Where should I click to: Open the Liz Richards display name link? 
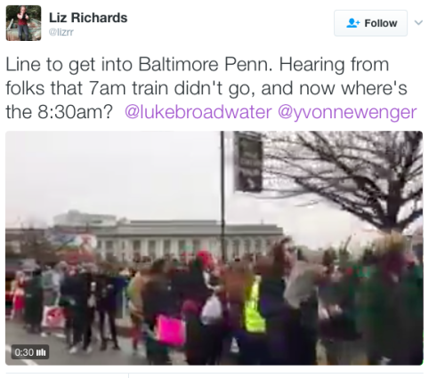click(88, 18)
